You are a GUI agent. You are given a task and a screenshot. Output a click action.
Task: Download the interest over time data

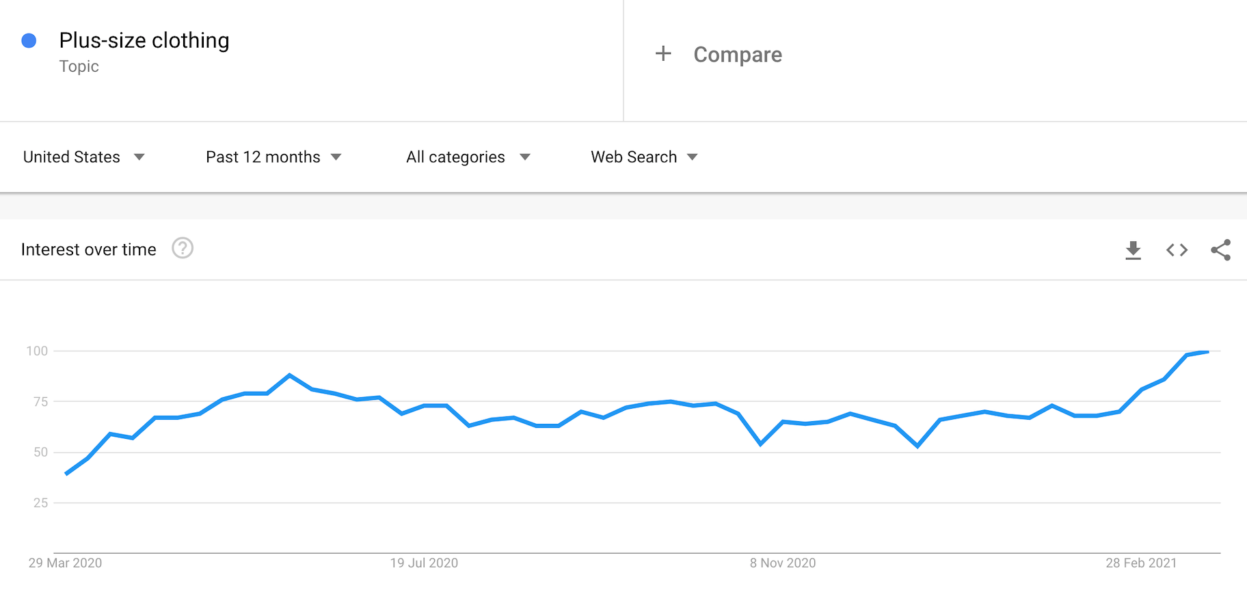click(x=1133, y=250)
